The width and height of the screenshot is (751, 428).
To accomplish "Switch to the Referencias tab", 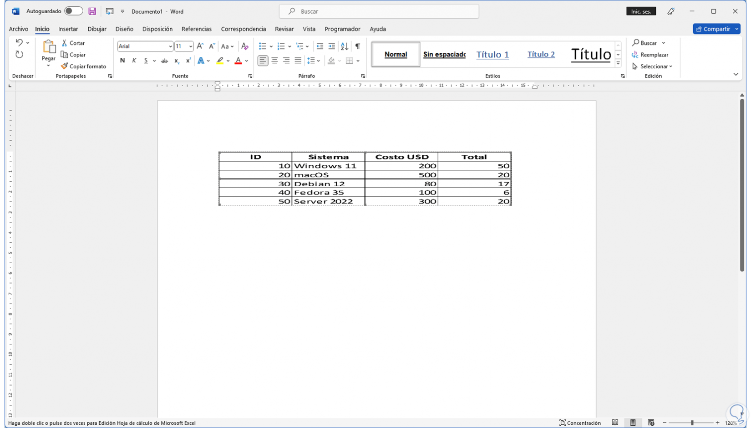I will 197,29.
